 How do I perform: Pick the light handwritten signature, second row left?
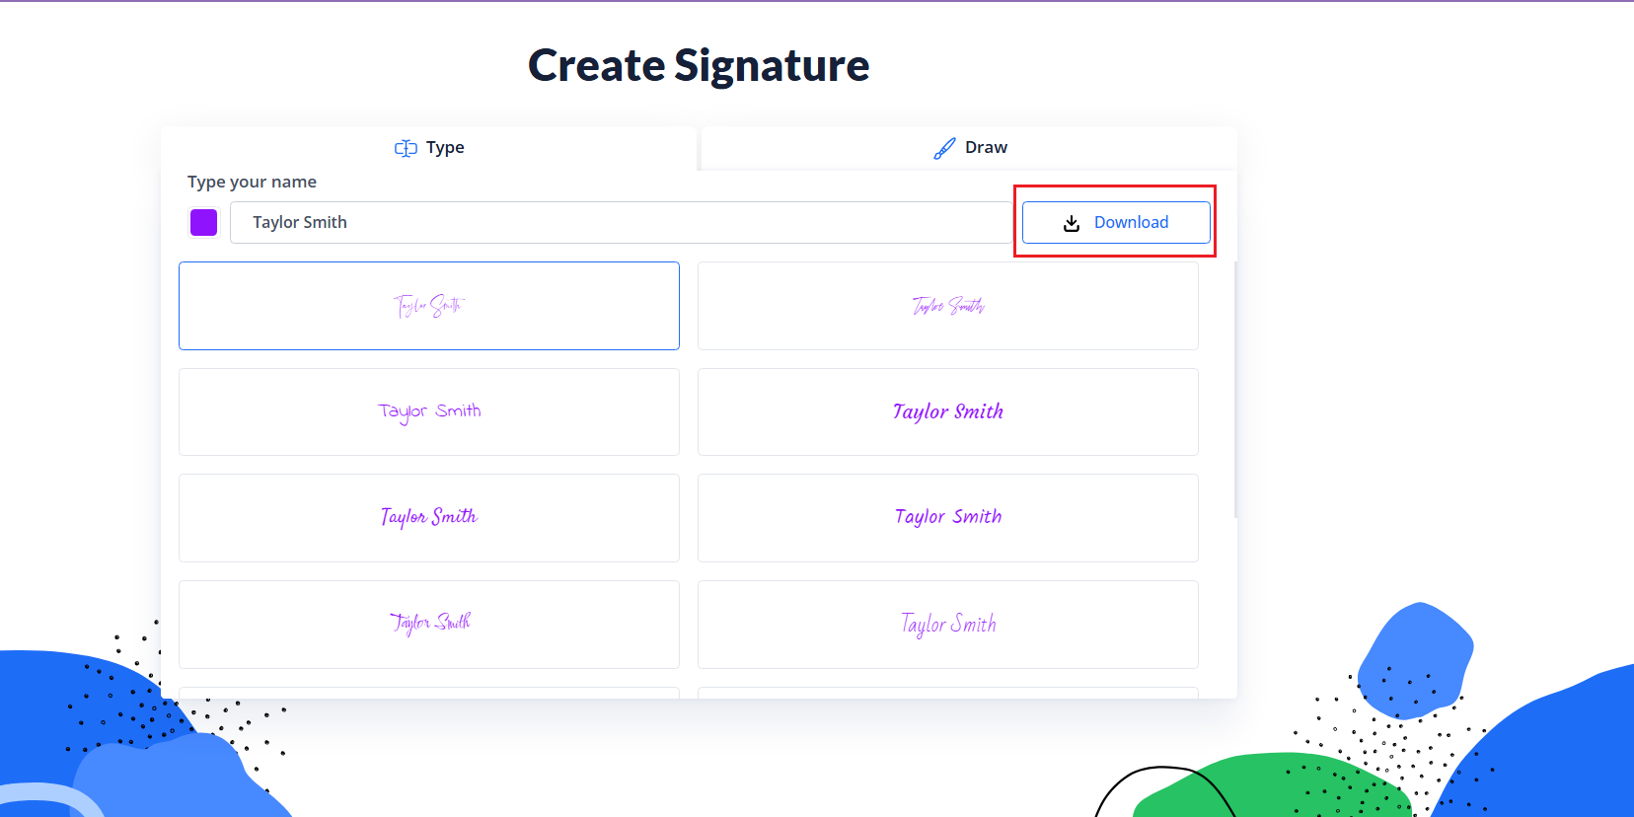[429, 411]
